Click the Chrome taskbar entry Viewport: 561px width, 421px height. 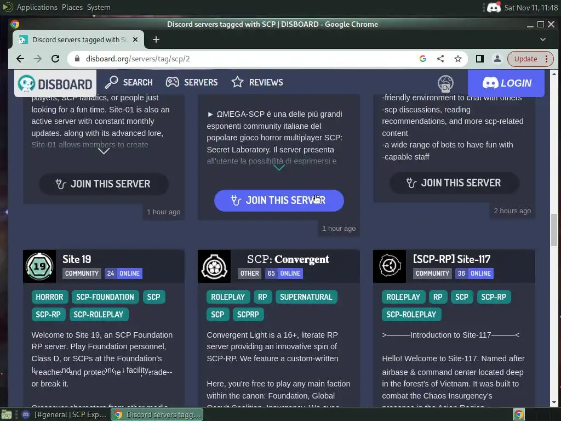(x=157, y=414)
